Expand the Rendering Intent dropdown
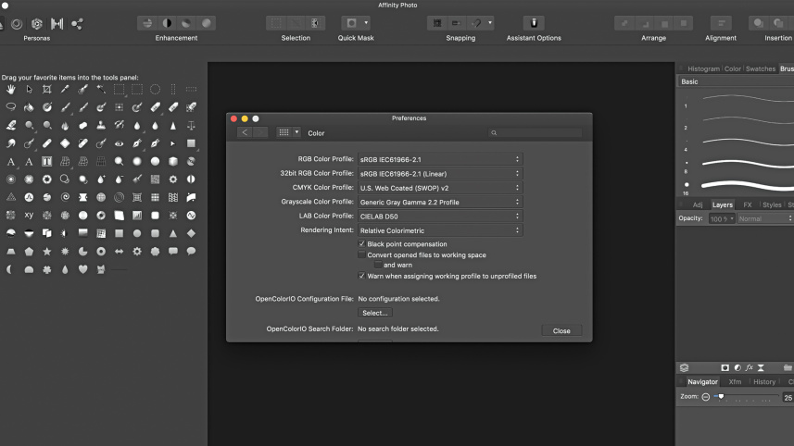Viewport: 794px width, 446px height. click(x=439, y=230)
